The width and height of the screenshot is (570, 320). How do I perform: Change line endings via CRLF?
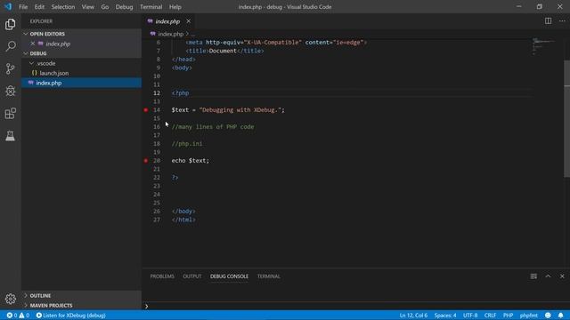[490, 316]
